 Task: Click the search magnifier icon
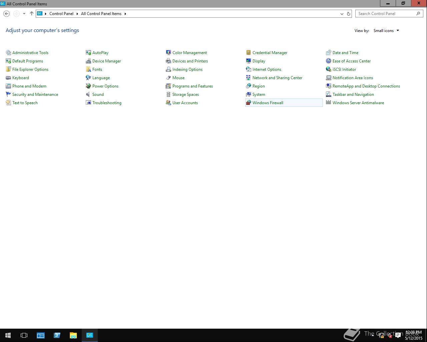click(x=418, y=14)
